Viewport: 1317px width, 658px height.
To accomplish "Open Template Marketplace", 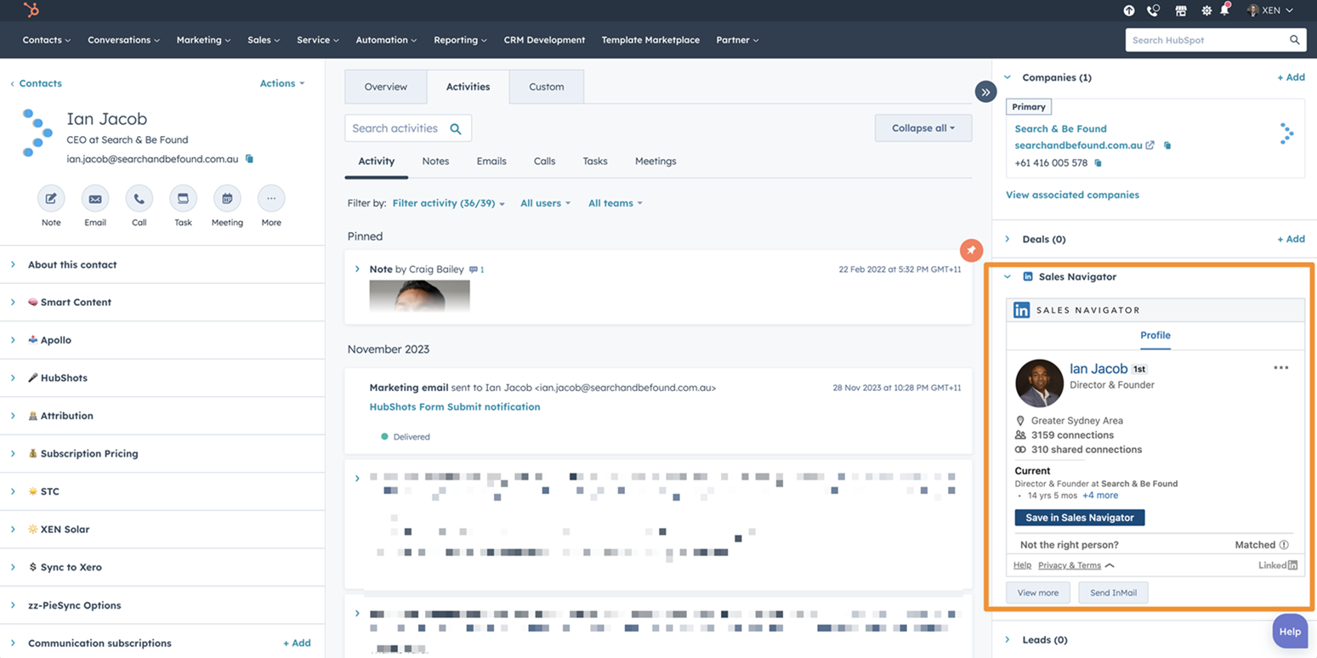I will coord(650,40).
